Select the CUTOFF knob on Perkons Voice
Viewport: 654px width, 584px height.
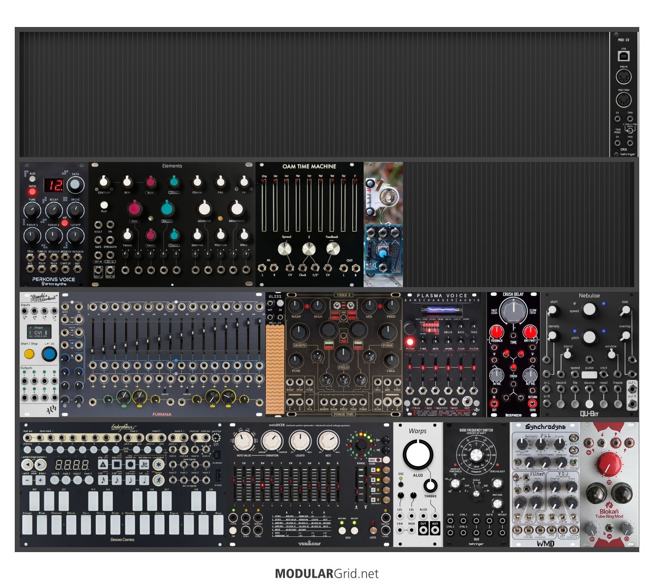[x=75, y=237]
